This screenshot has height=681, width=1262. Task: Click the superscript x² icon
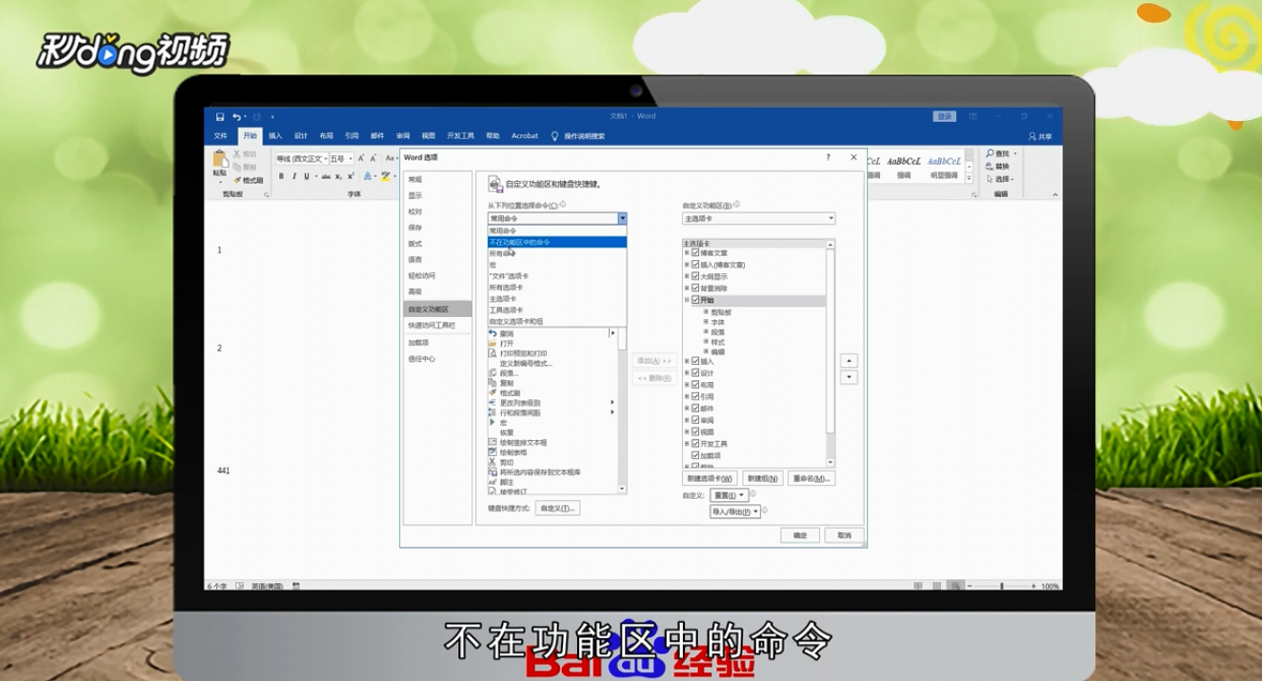click(351, 176)
